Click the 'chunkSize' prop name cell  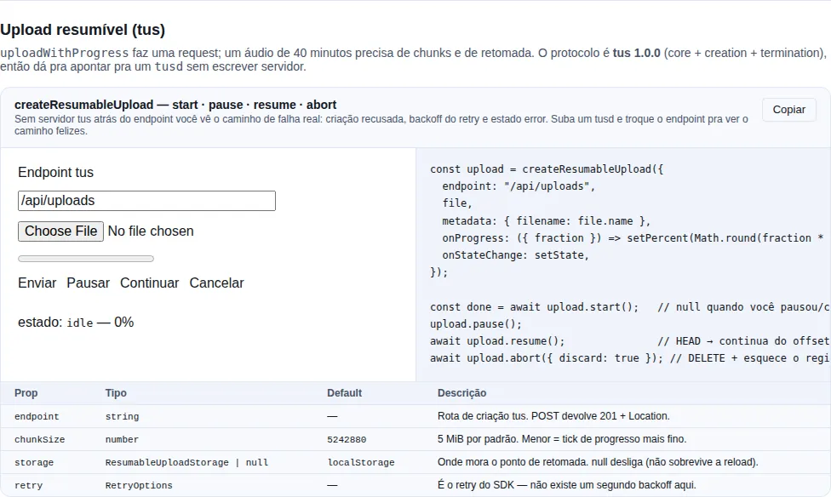(x=40, y=439)
